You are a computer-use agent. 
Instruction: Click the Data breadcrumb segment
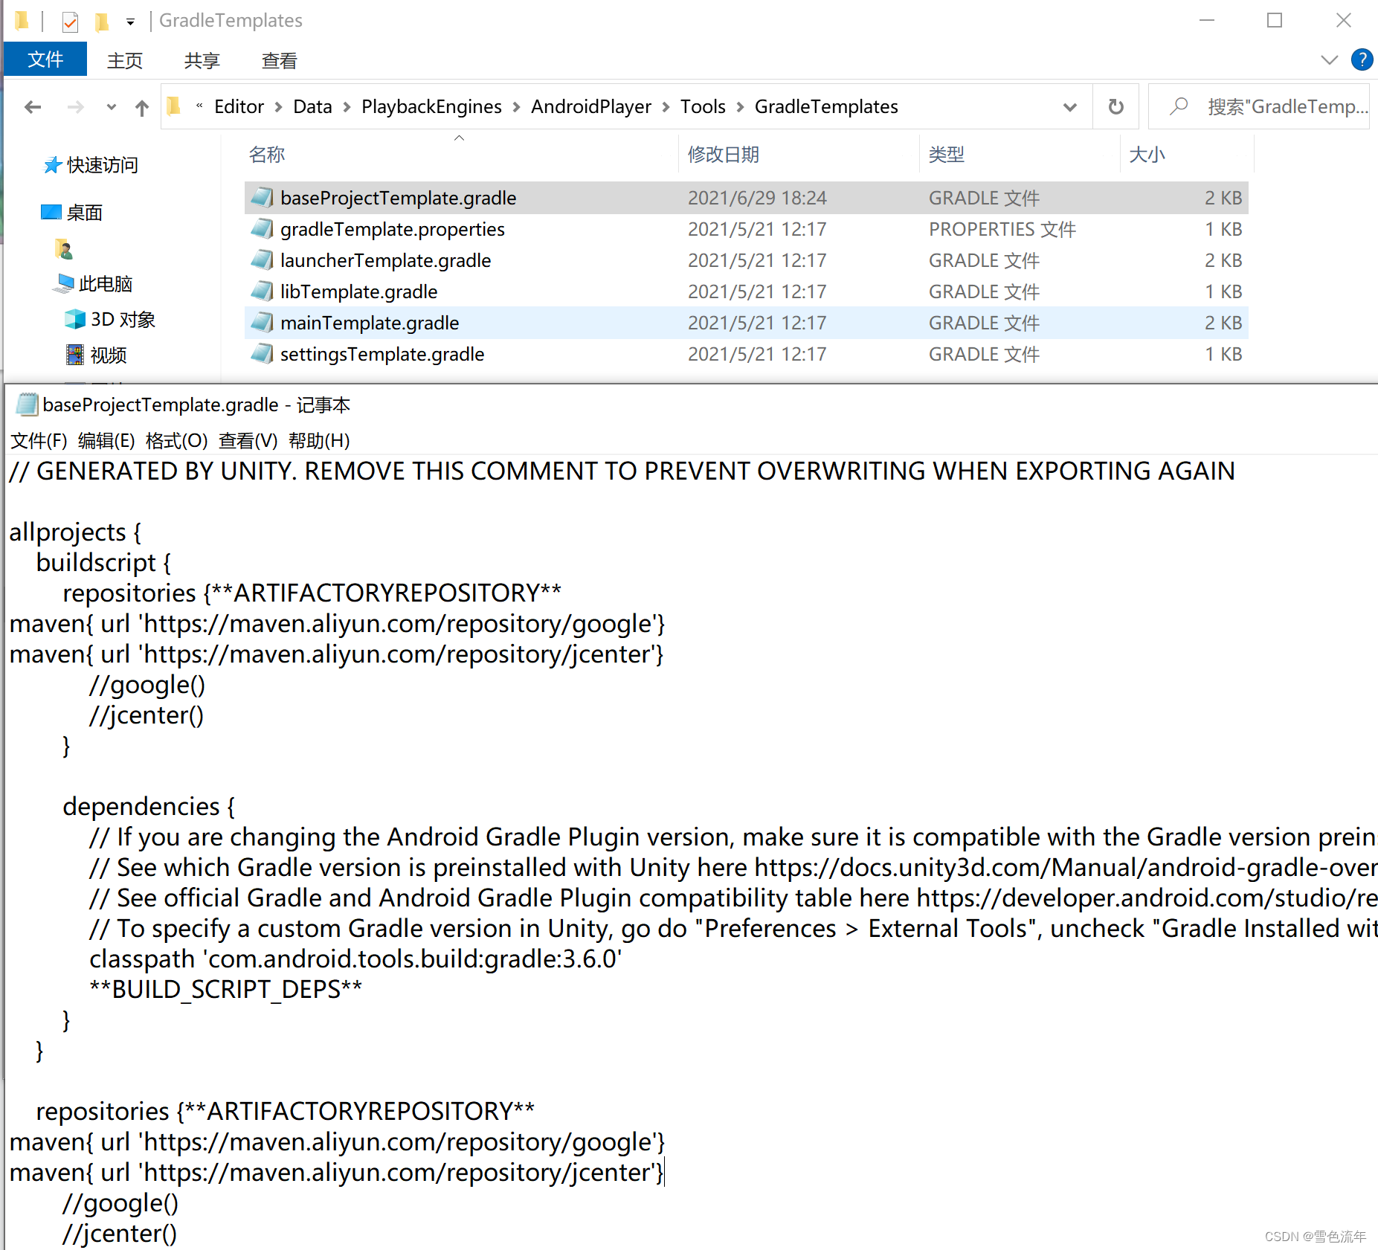[312, 107]
